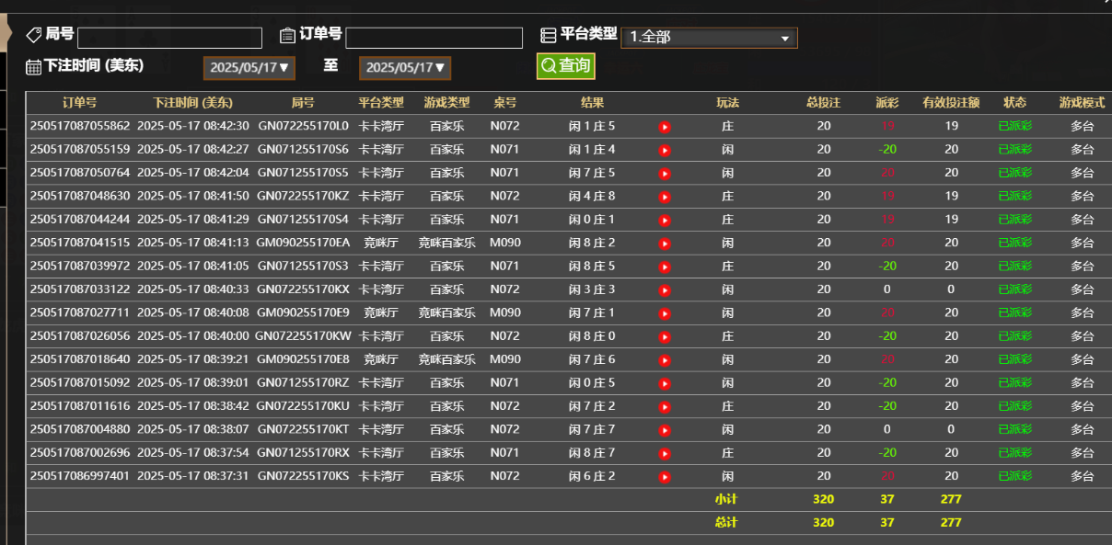Viewport: 1112px width, 545px height.
Task: Open the end date picker after 至
Action: tap(404, 66)
